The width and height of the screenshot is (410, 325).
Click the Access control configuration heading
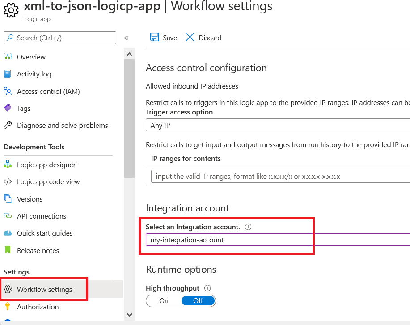[x=206, y=68]
